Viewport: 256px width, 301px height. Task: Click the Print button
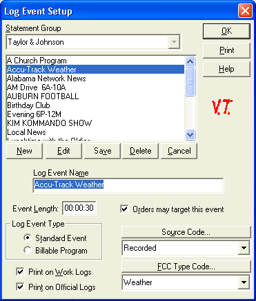[226, 50]
